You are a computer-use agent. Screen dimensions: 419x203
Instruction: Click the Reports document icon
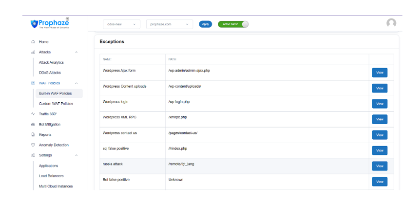click(x=33, y=135)
